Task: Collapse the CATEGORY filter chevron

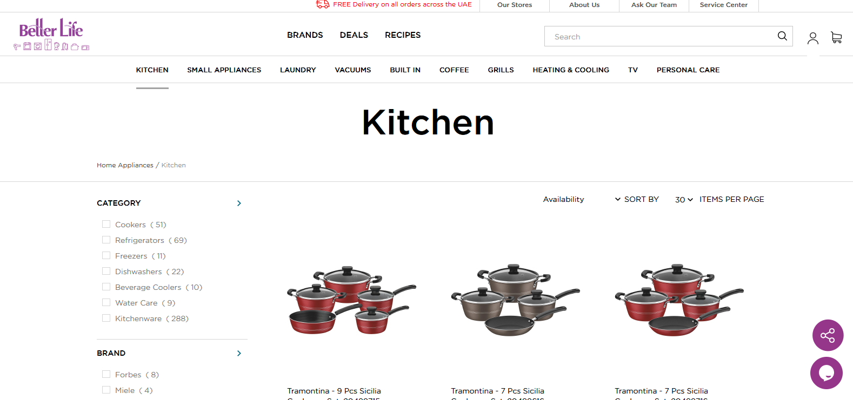Action: tap(239, 203)
